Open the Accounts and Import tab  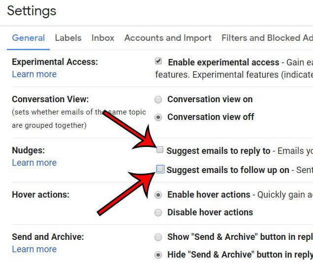click(168, 38)
